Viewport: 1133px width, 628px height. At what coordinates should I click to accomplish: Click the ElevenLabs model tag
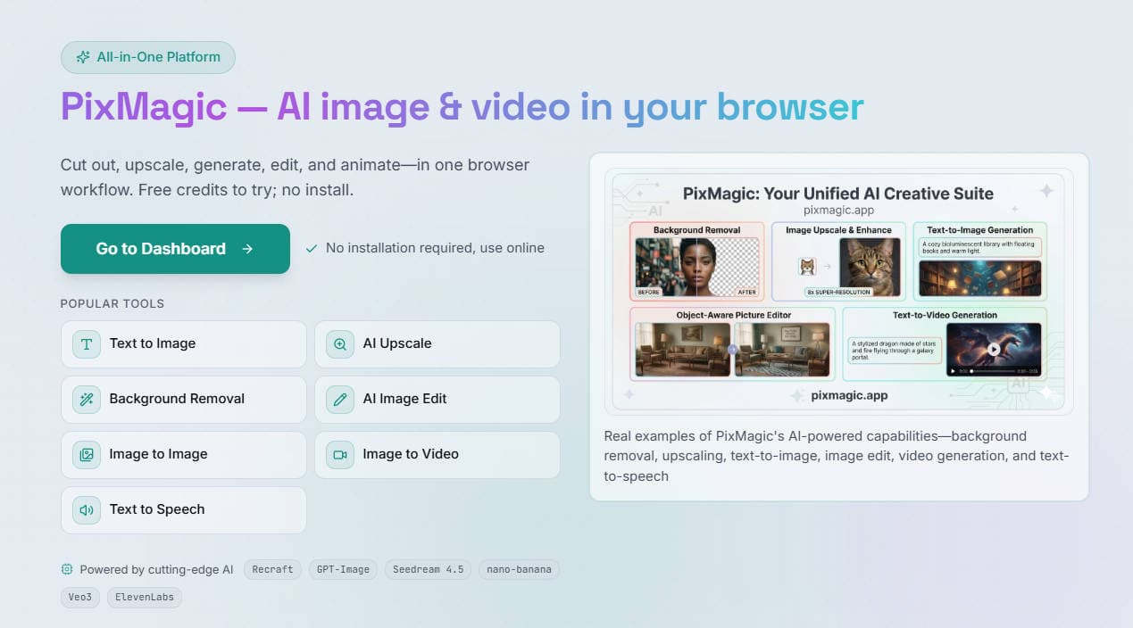(x=145, y=597)
